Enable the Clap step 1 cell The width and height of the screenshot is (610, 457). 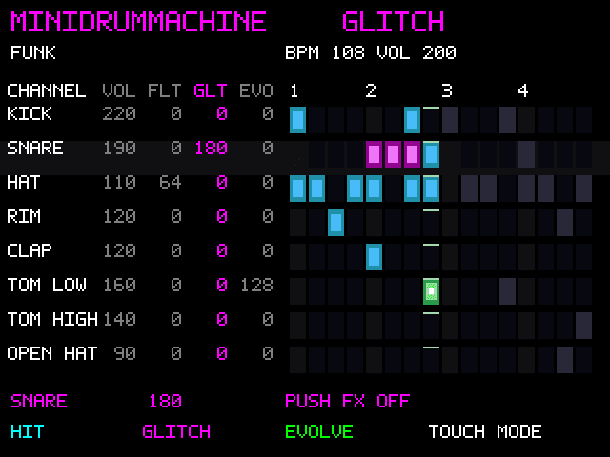pyautogui.click(x=297, y=257)
